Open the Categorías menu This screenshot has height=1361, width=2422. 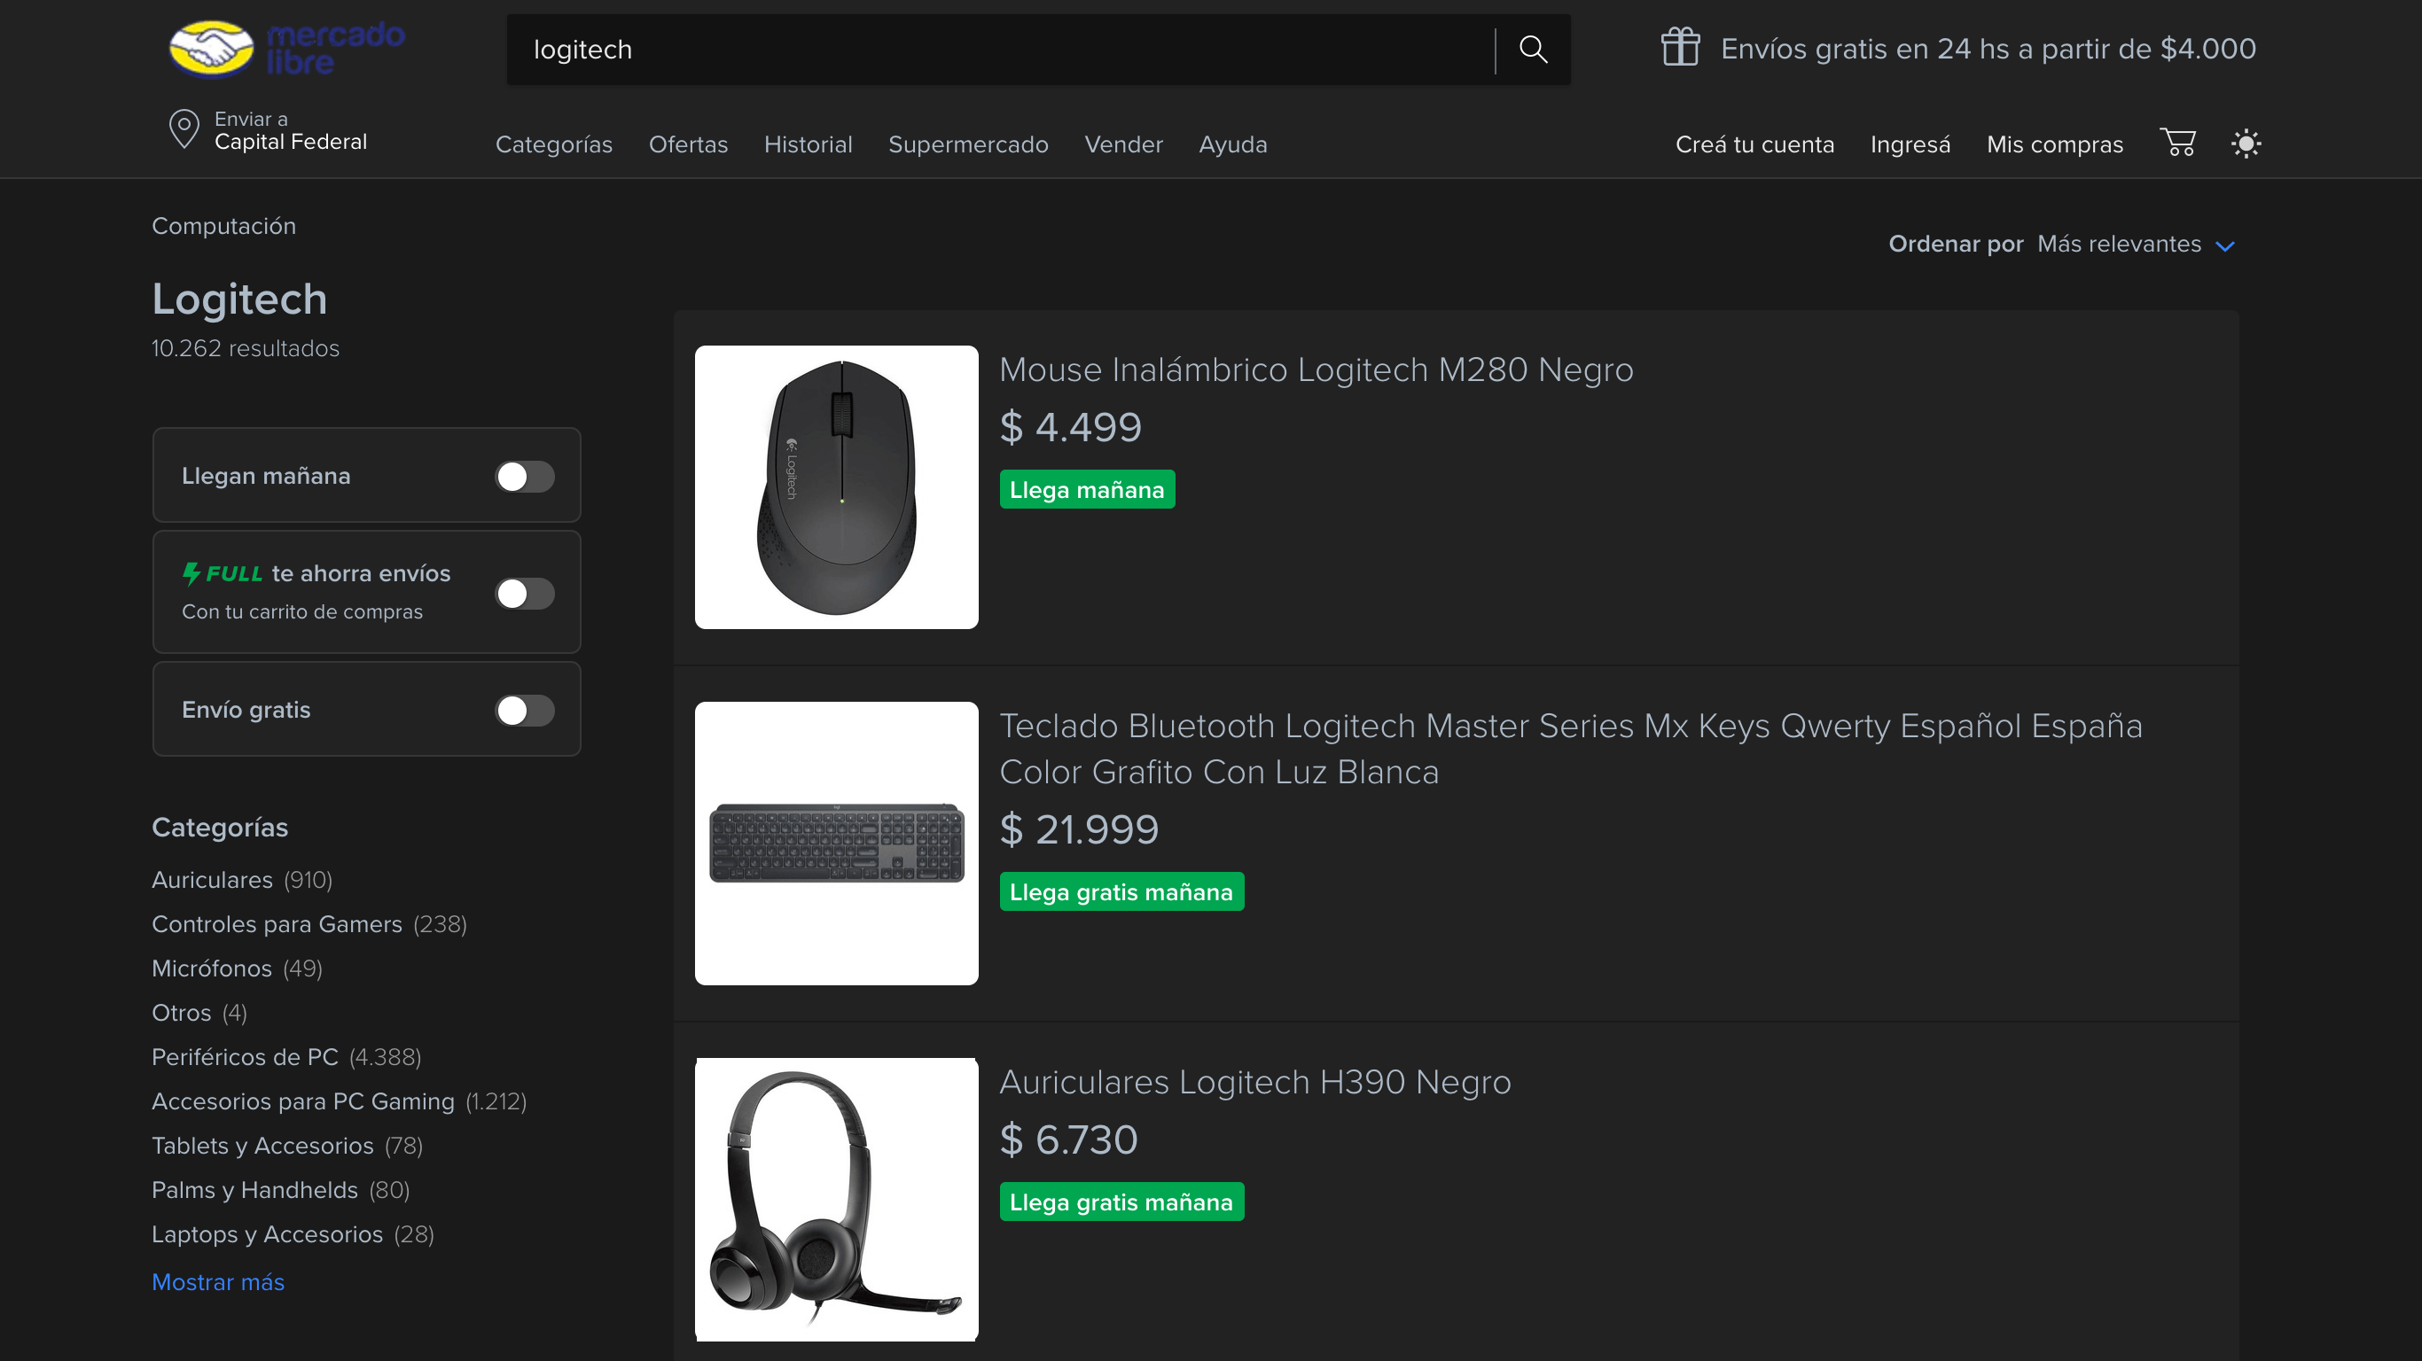point(554,144)
